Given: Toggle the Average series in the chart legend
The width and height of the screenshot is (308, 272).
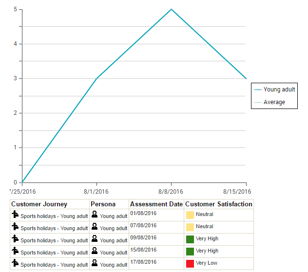Looking at the screenshot, I should coord(274,102).
